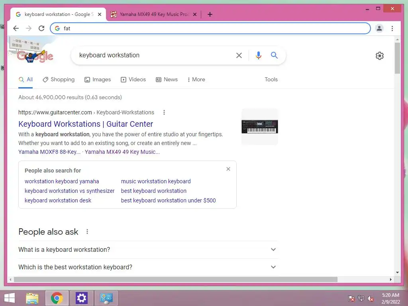Open the Guitar Center result options dots
408x306 pixels.
click(164, 112)
